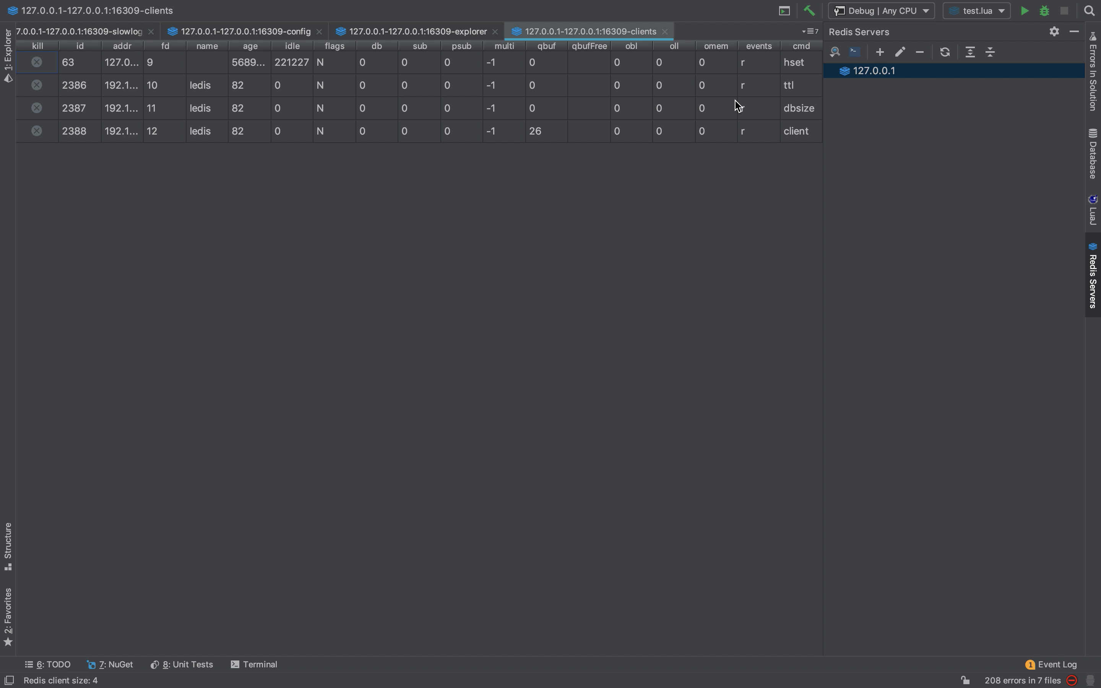Start debugging with the bug icon
The width and height of the screenshot is (1101, 688).
coord(1044,10)
